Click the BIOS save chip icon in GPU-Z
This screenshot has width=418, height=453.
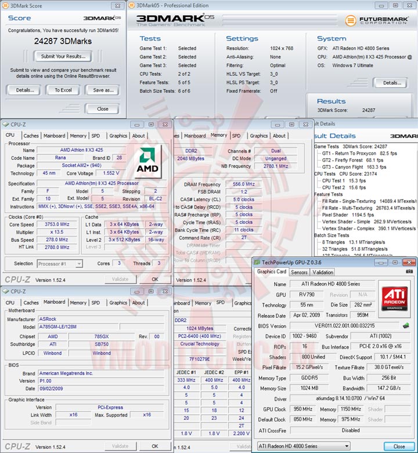pyautogui.click(x=406, y=325)
